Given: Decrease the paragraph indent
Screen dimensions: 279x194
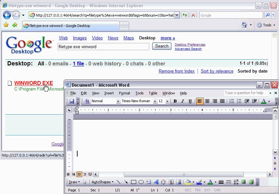Looking at the screenshot, I should (247, 101).
